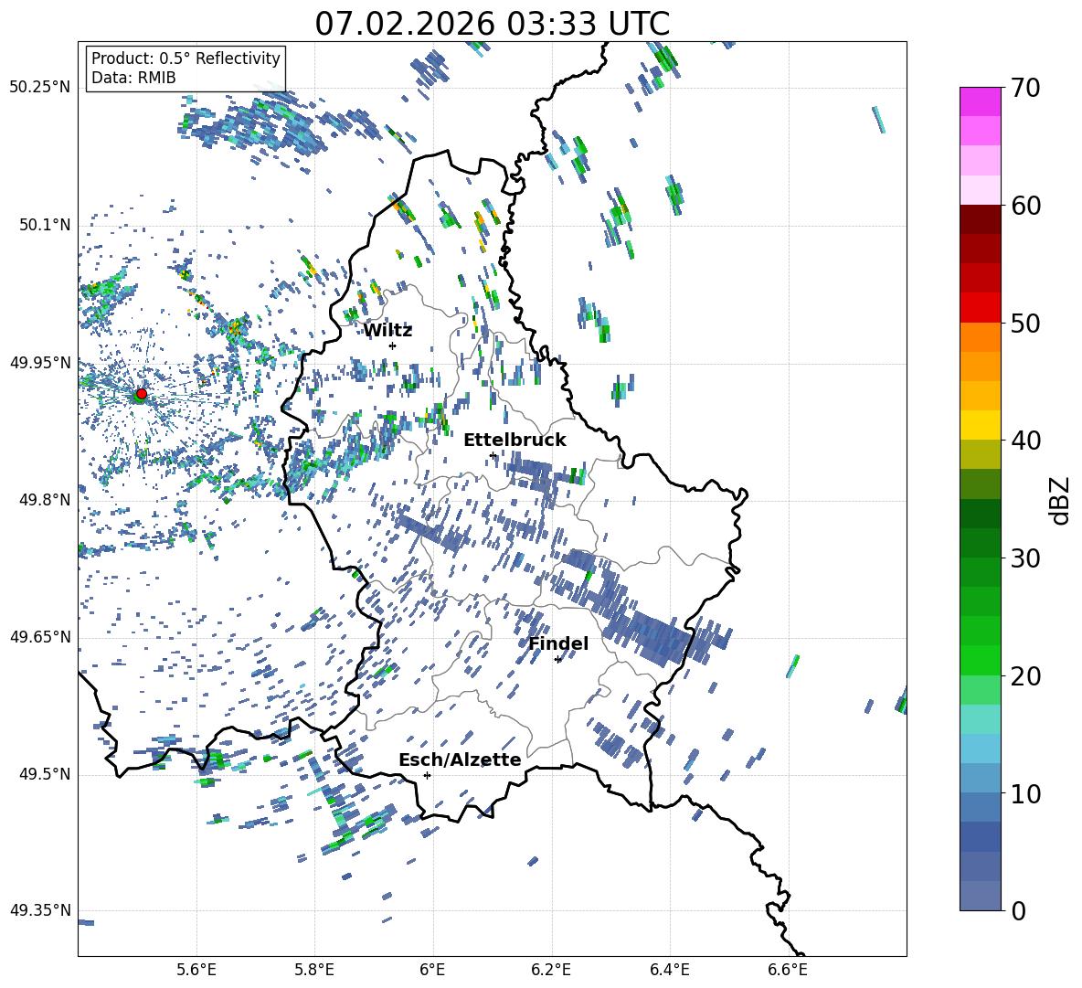This screenshot has height=988, width=1082.
Task: Click the red radar site marker
Action: pos(141,394)
